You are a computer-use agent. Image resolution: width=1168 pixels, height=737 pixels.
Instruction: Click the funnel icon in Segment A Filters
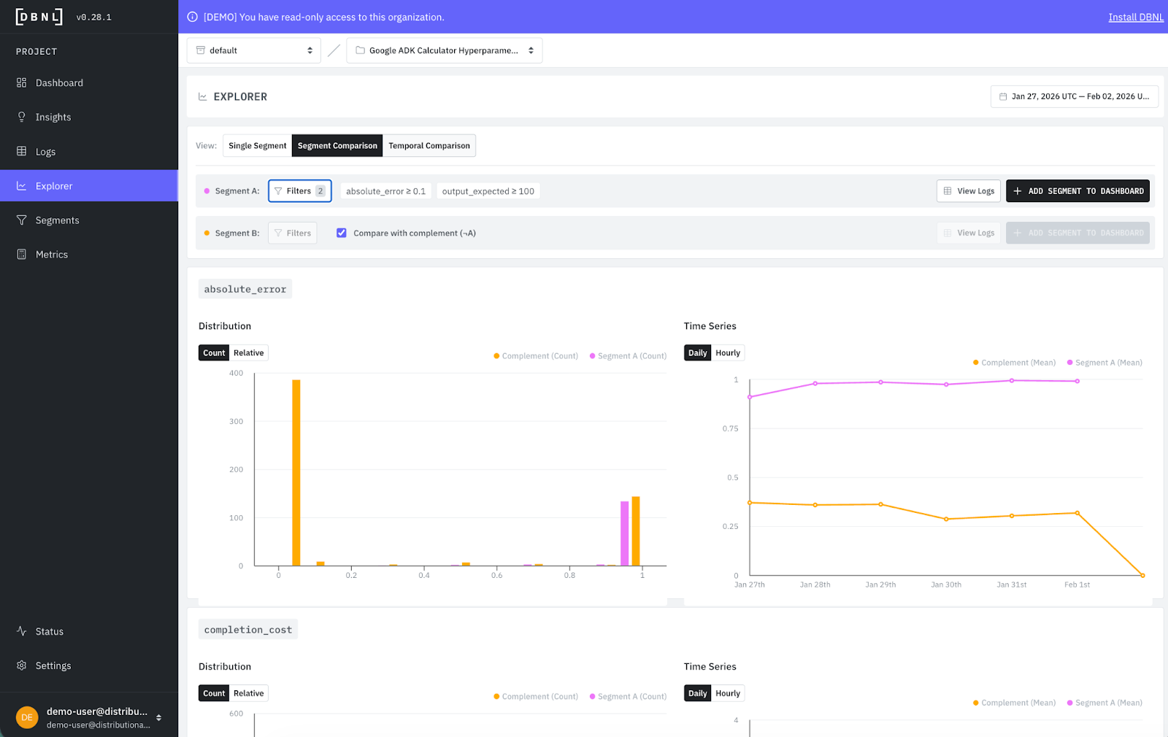(278, 191)
